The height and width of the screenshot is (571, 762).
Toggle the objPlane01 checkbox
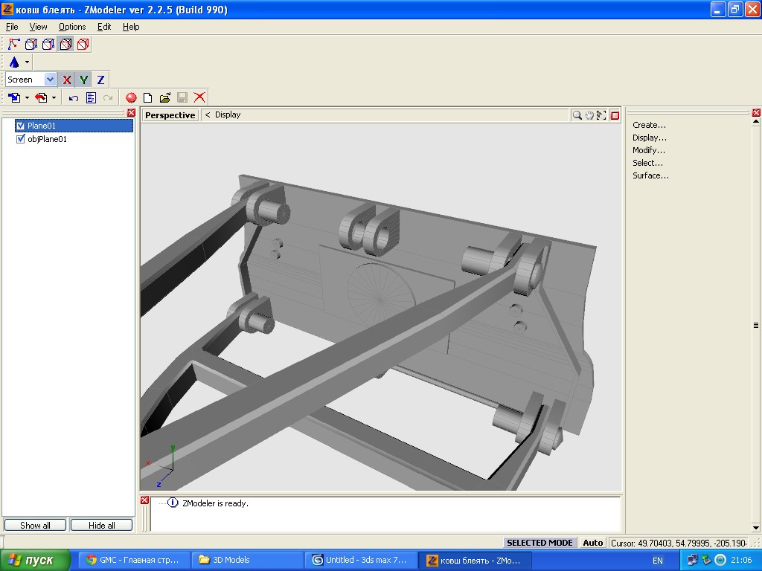(21, 139)
